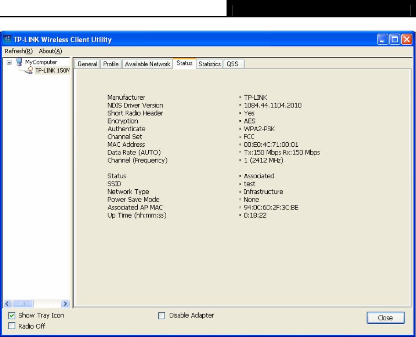The image size is (416, 337).
Task: Switch to the Profile tab
Action: pyautogui.click(x=111, y=64)
